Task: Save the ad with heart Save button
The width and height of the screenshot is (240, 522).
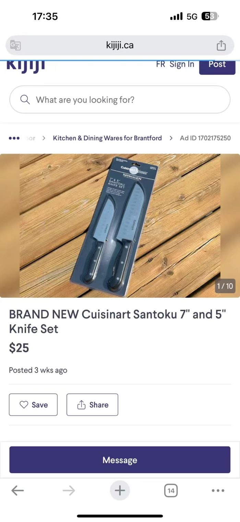Action: tap(33, 405)
